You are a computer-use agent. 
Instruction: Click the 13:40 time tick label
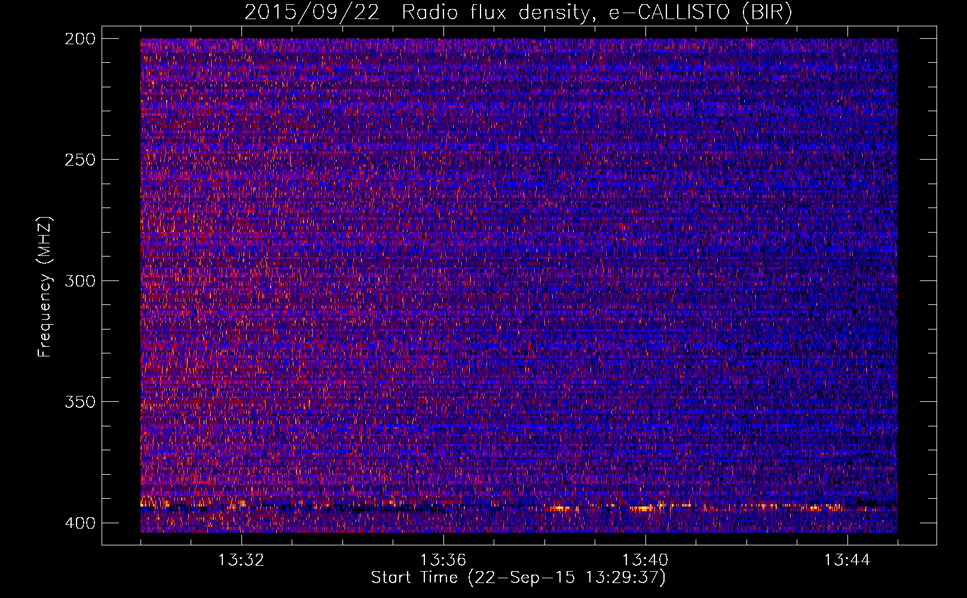[645, 560]
